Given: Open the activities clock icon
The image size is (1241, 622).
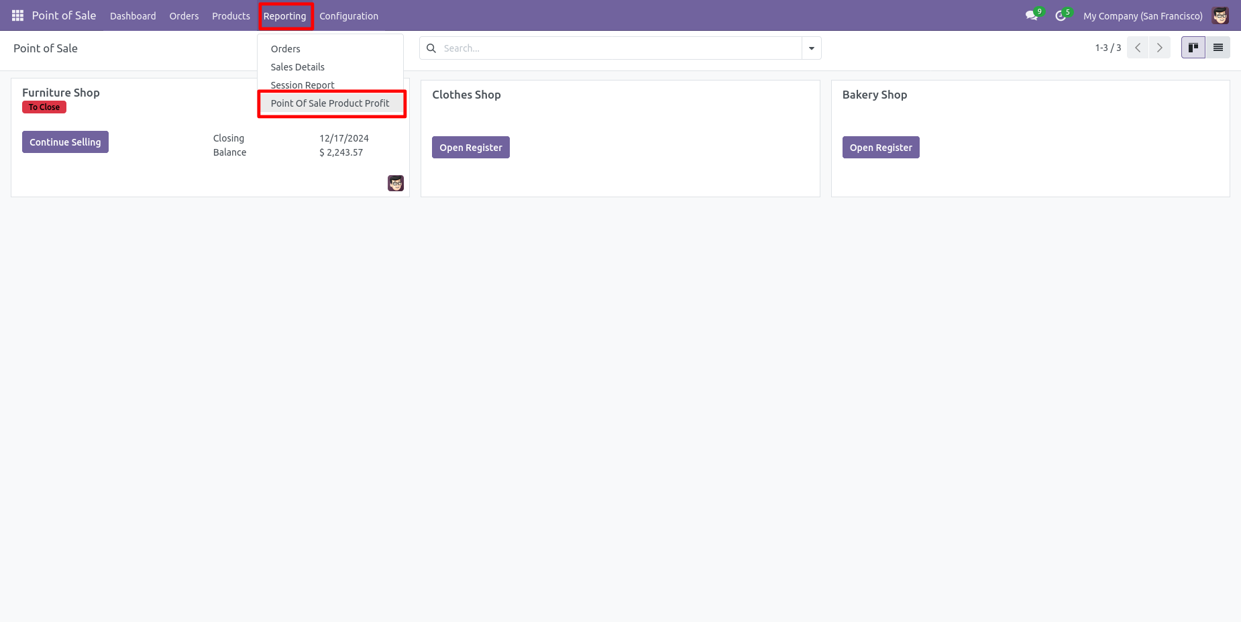Looking at the screenshot, I should (x=1061, y=15).
